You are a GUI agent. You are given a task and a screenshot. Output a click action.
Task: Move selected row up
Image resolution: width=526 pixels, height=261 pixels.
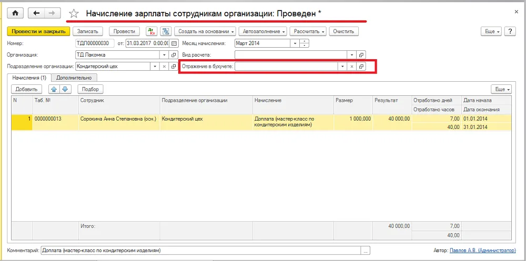click(x=54, y=89)
